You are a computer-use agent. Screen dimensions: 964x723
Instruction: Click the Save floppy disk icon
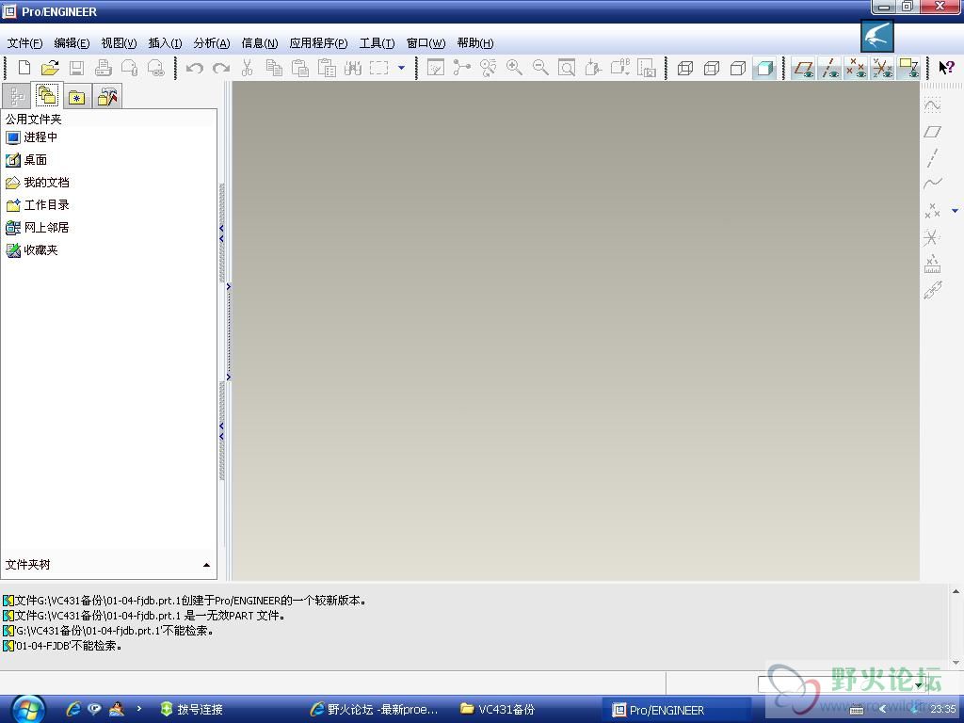point(76,68)
